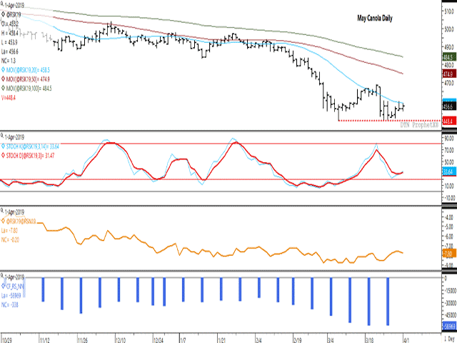Screen dimensions: 457x343
Task: Click the MOV(@RSK19,50)= 474.9 legend label
Action: (x=28, y=79)
